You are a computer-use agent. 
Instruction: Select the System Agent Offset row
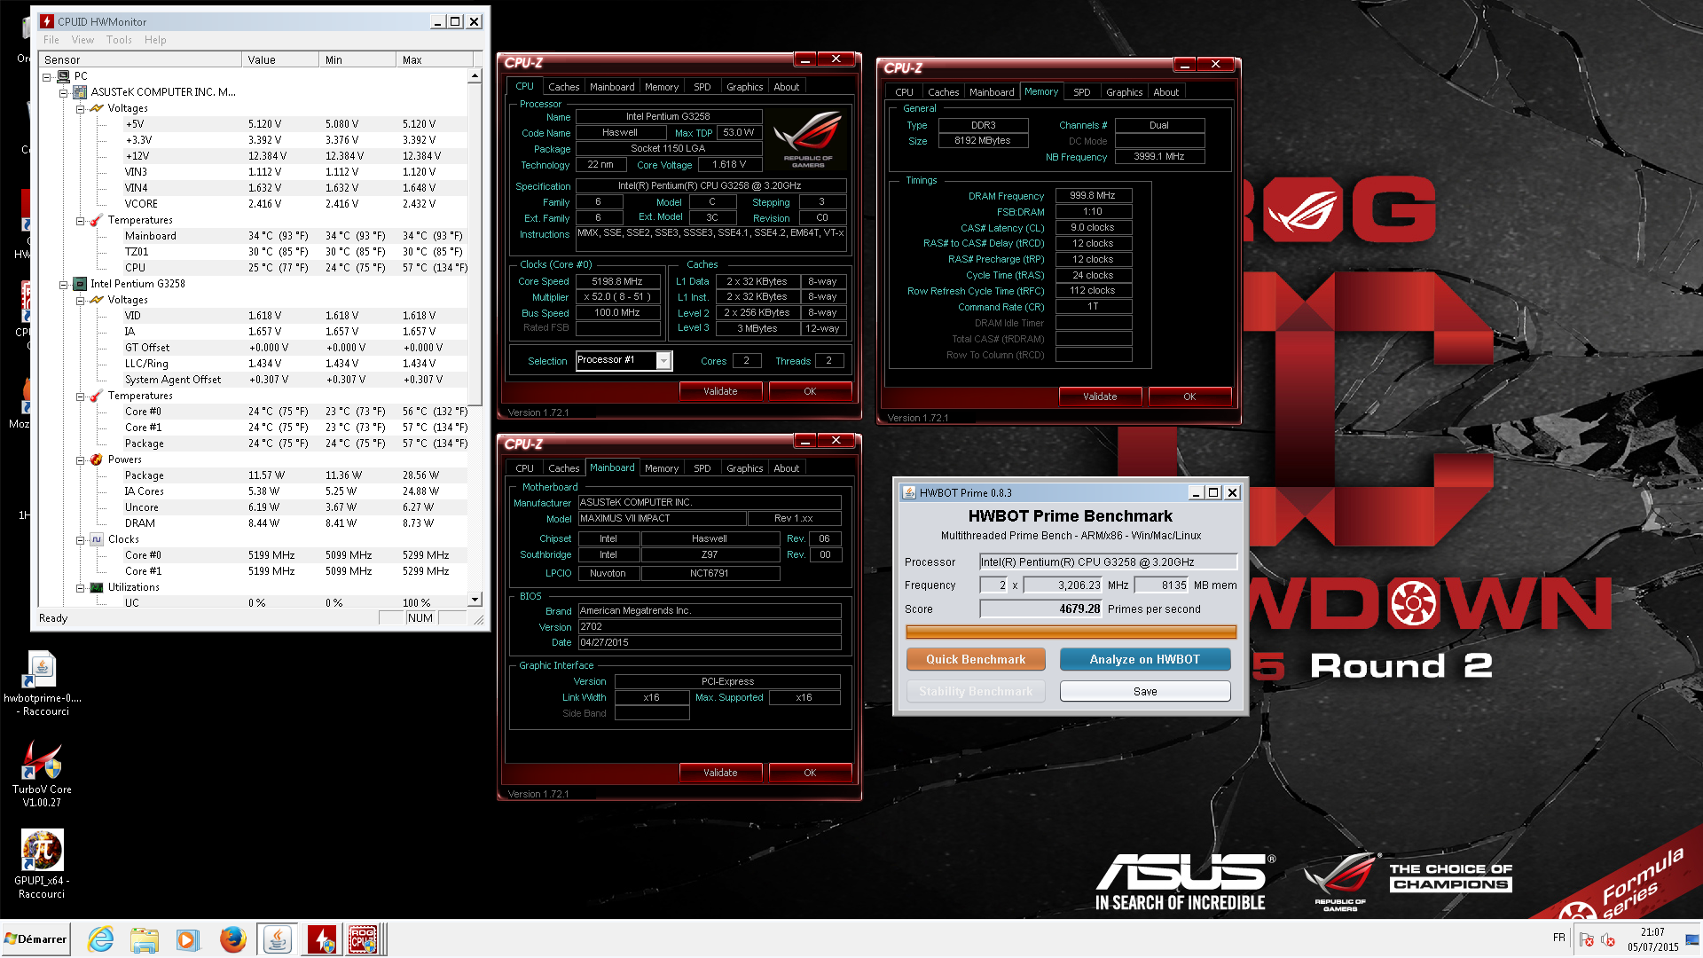click(255, 380)
